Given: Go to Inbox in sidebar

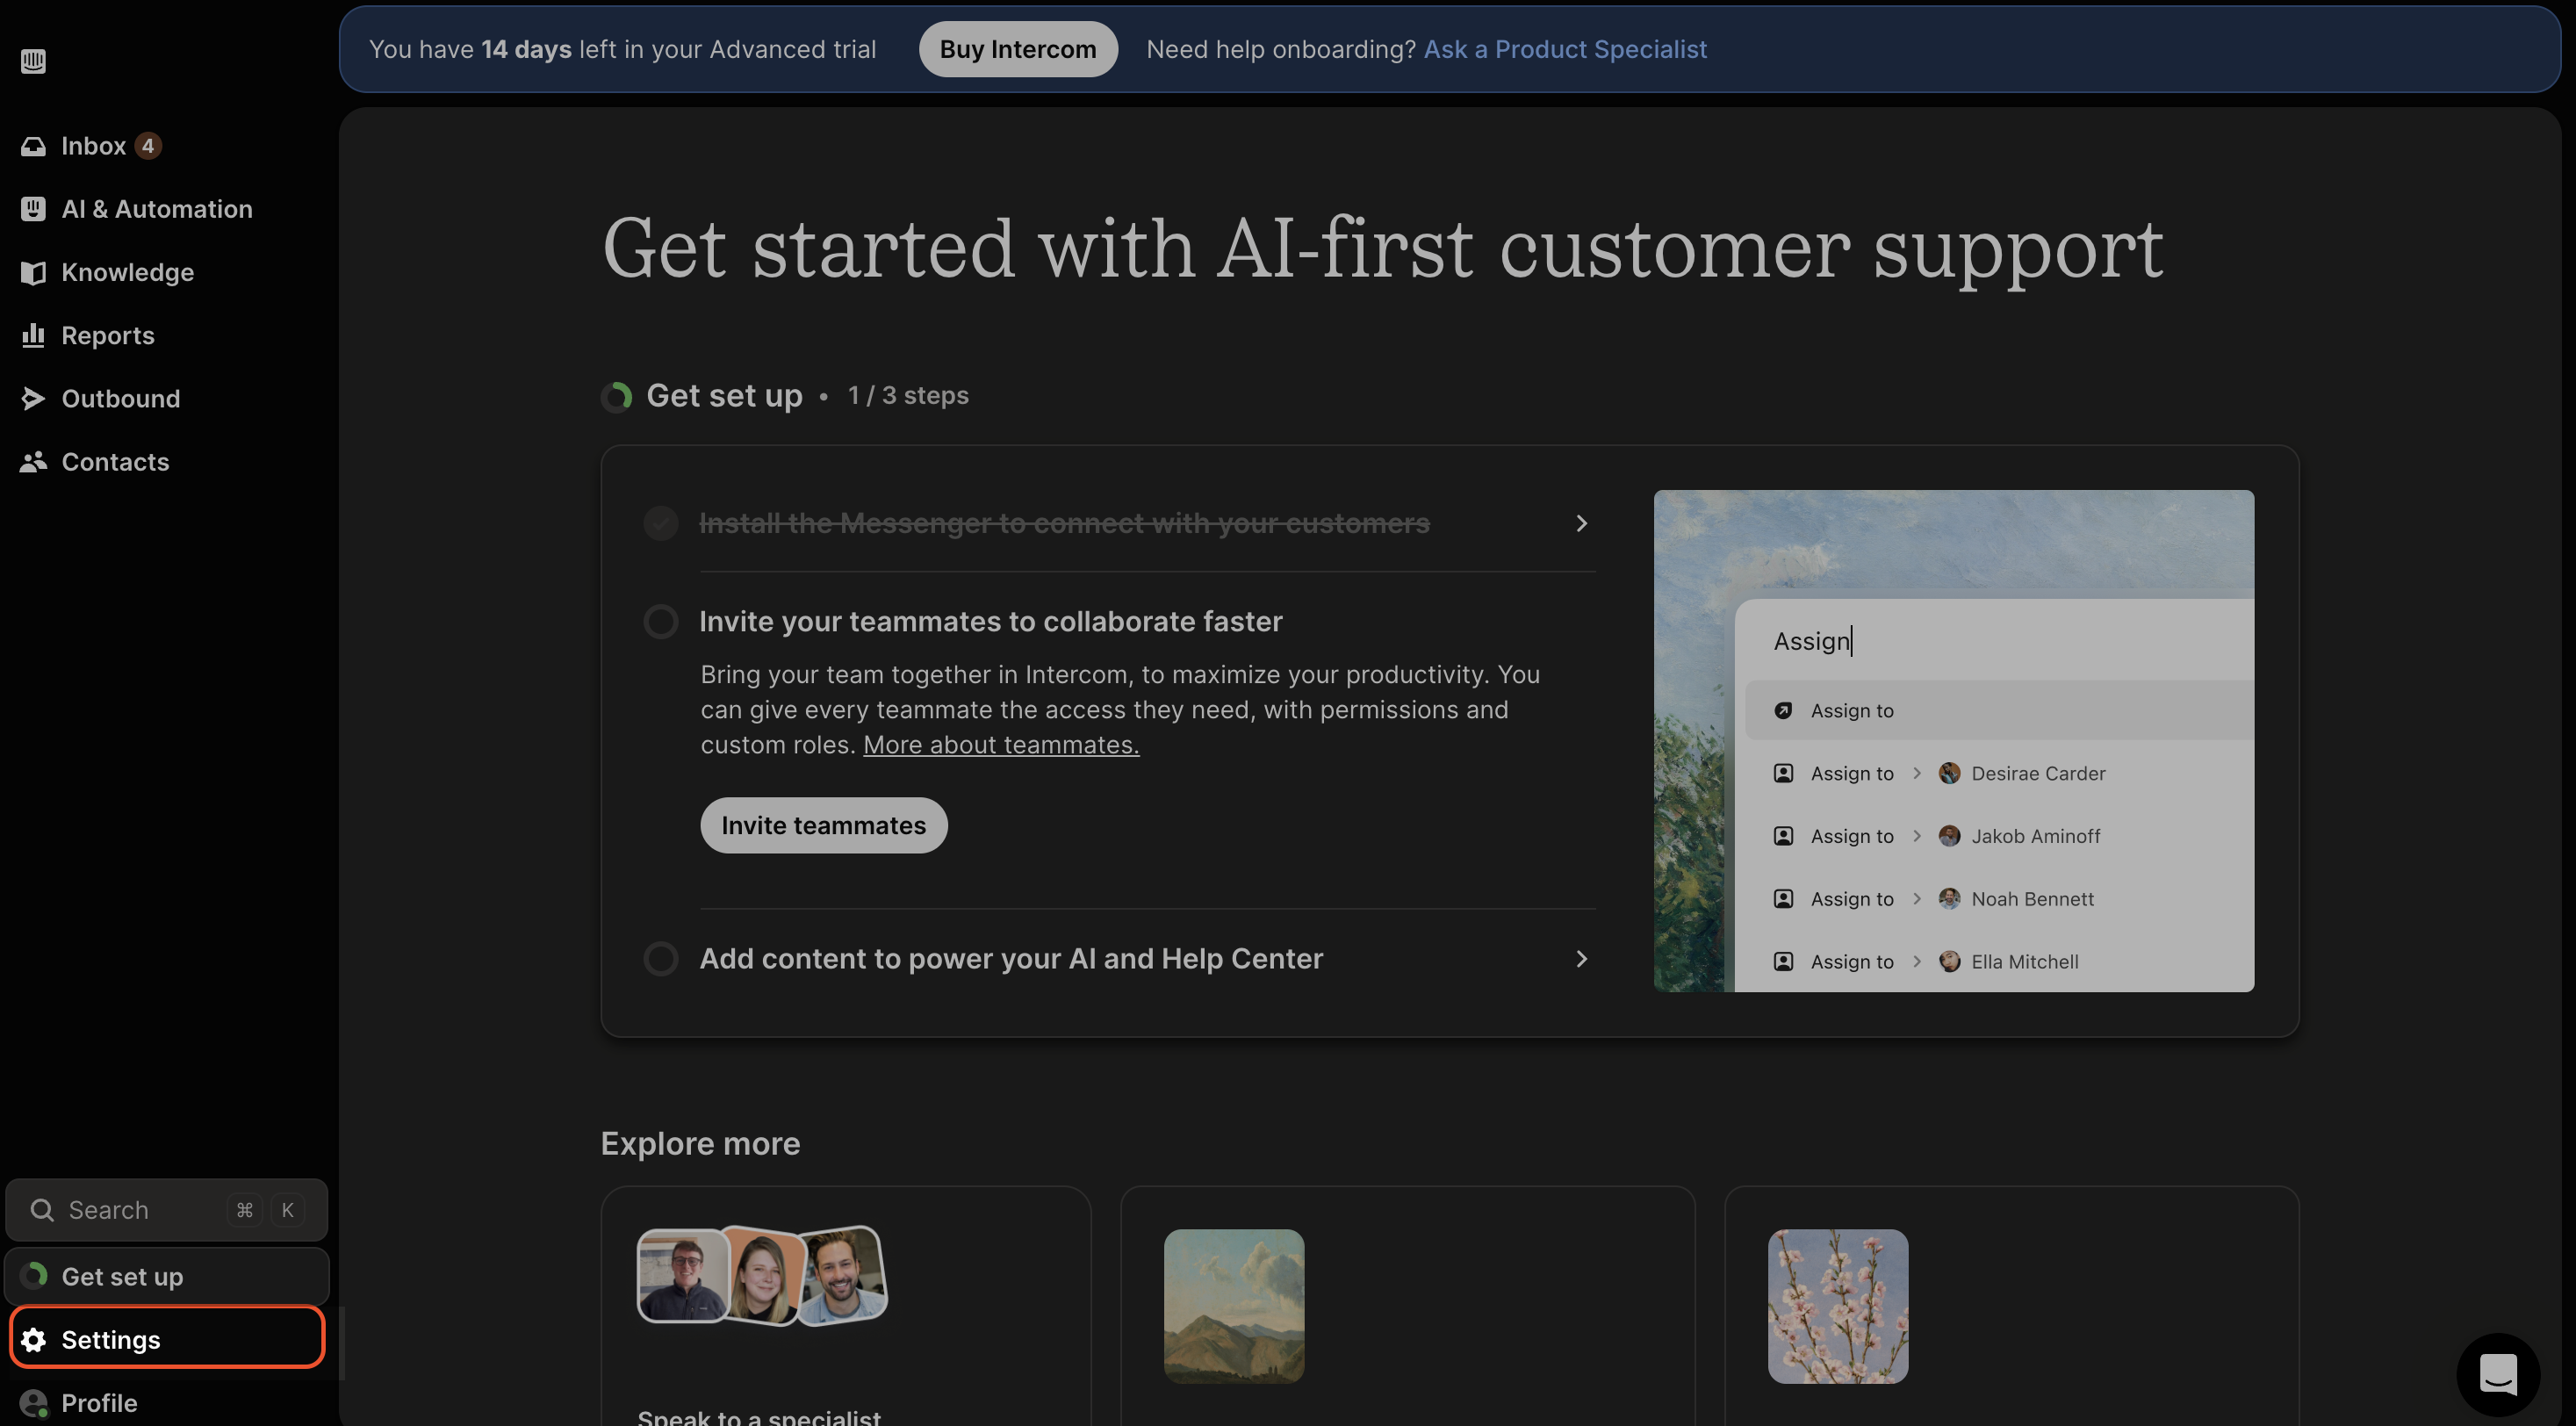Looking at the screenshot, I should click(x=93, y=146).
